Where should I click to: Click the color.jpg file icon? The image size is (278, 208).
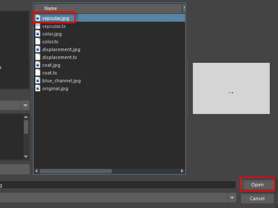[38, 34]
